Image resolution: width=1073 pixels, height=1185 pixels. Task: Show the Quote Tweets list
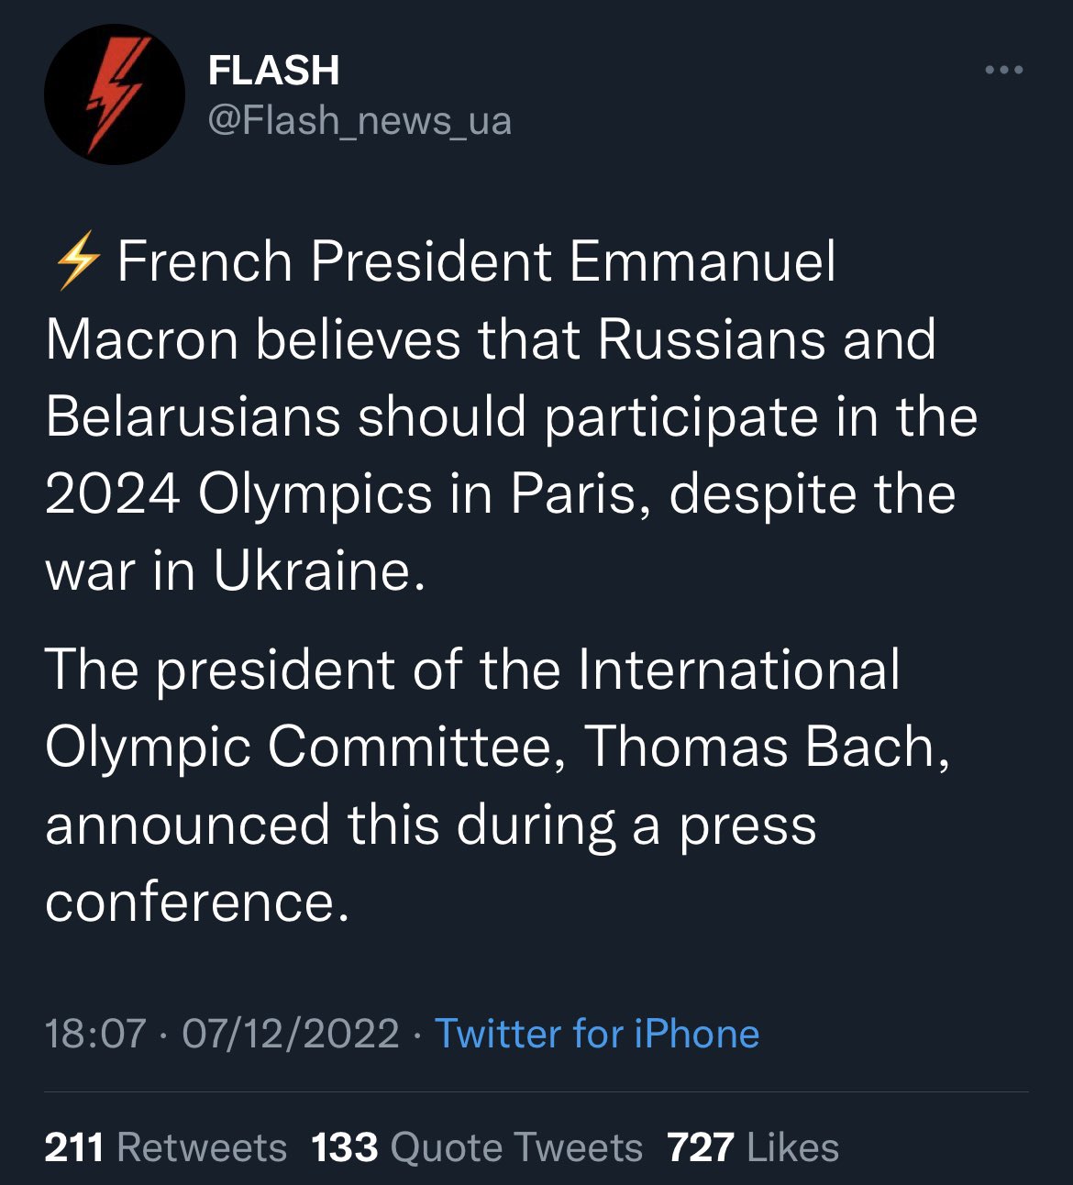click(516, 1147)
